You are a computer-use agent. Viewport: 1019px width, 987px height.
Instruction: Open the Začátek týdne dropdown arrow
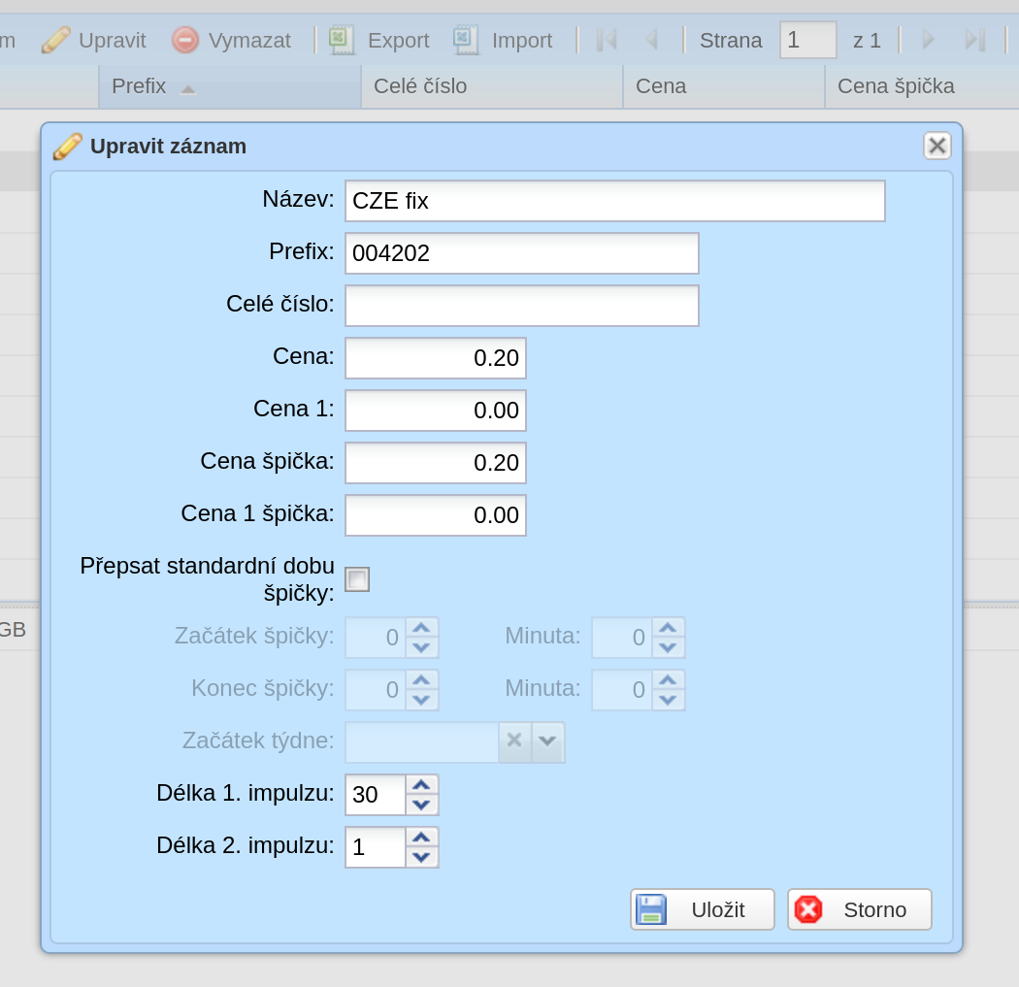(x=548, y=740)
